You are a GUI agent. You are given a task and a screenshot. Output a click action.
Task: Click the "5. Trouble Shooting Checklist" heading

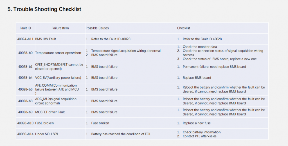(44, 9)
